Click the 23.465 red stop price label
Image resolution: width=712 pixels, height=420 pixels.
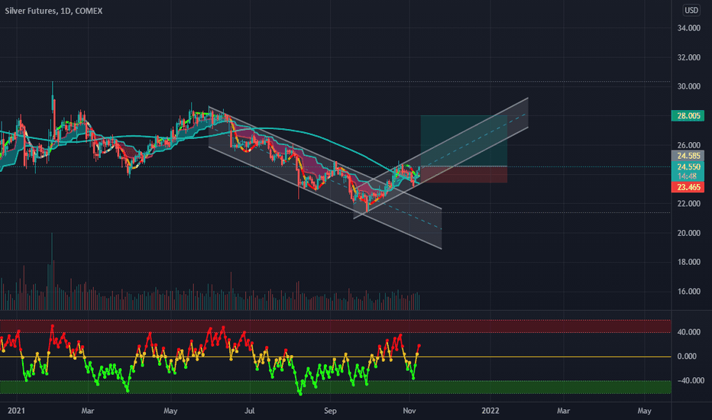(x=688, y=187)
